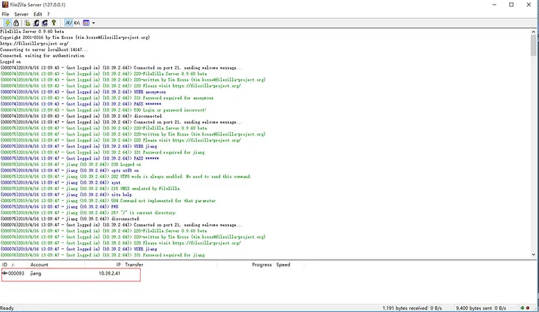Image resolution: width=539 pixels, height=312 pixels.
Task: Click log scrollbar up arrow
Action: (533, 32)
